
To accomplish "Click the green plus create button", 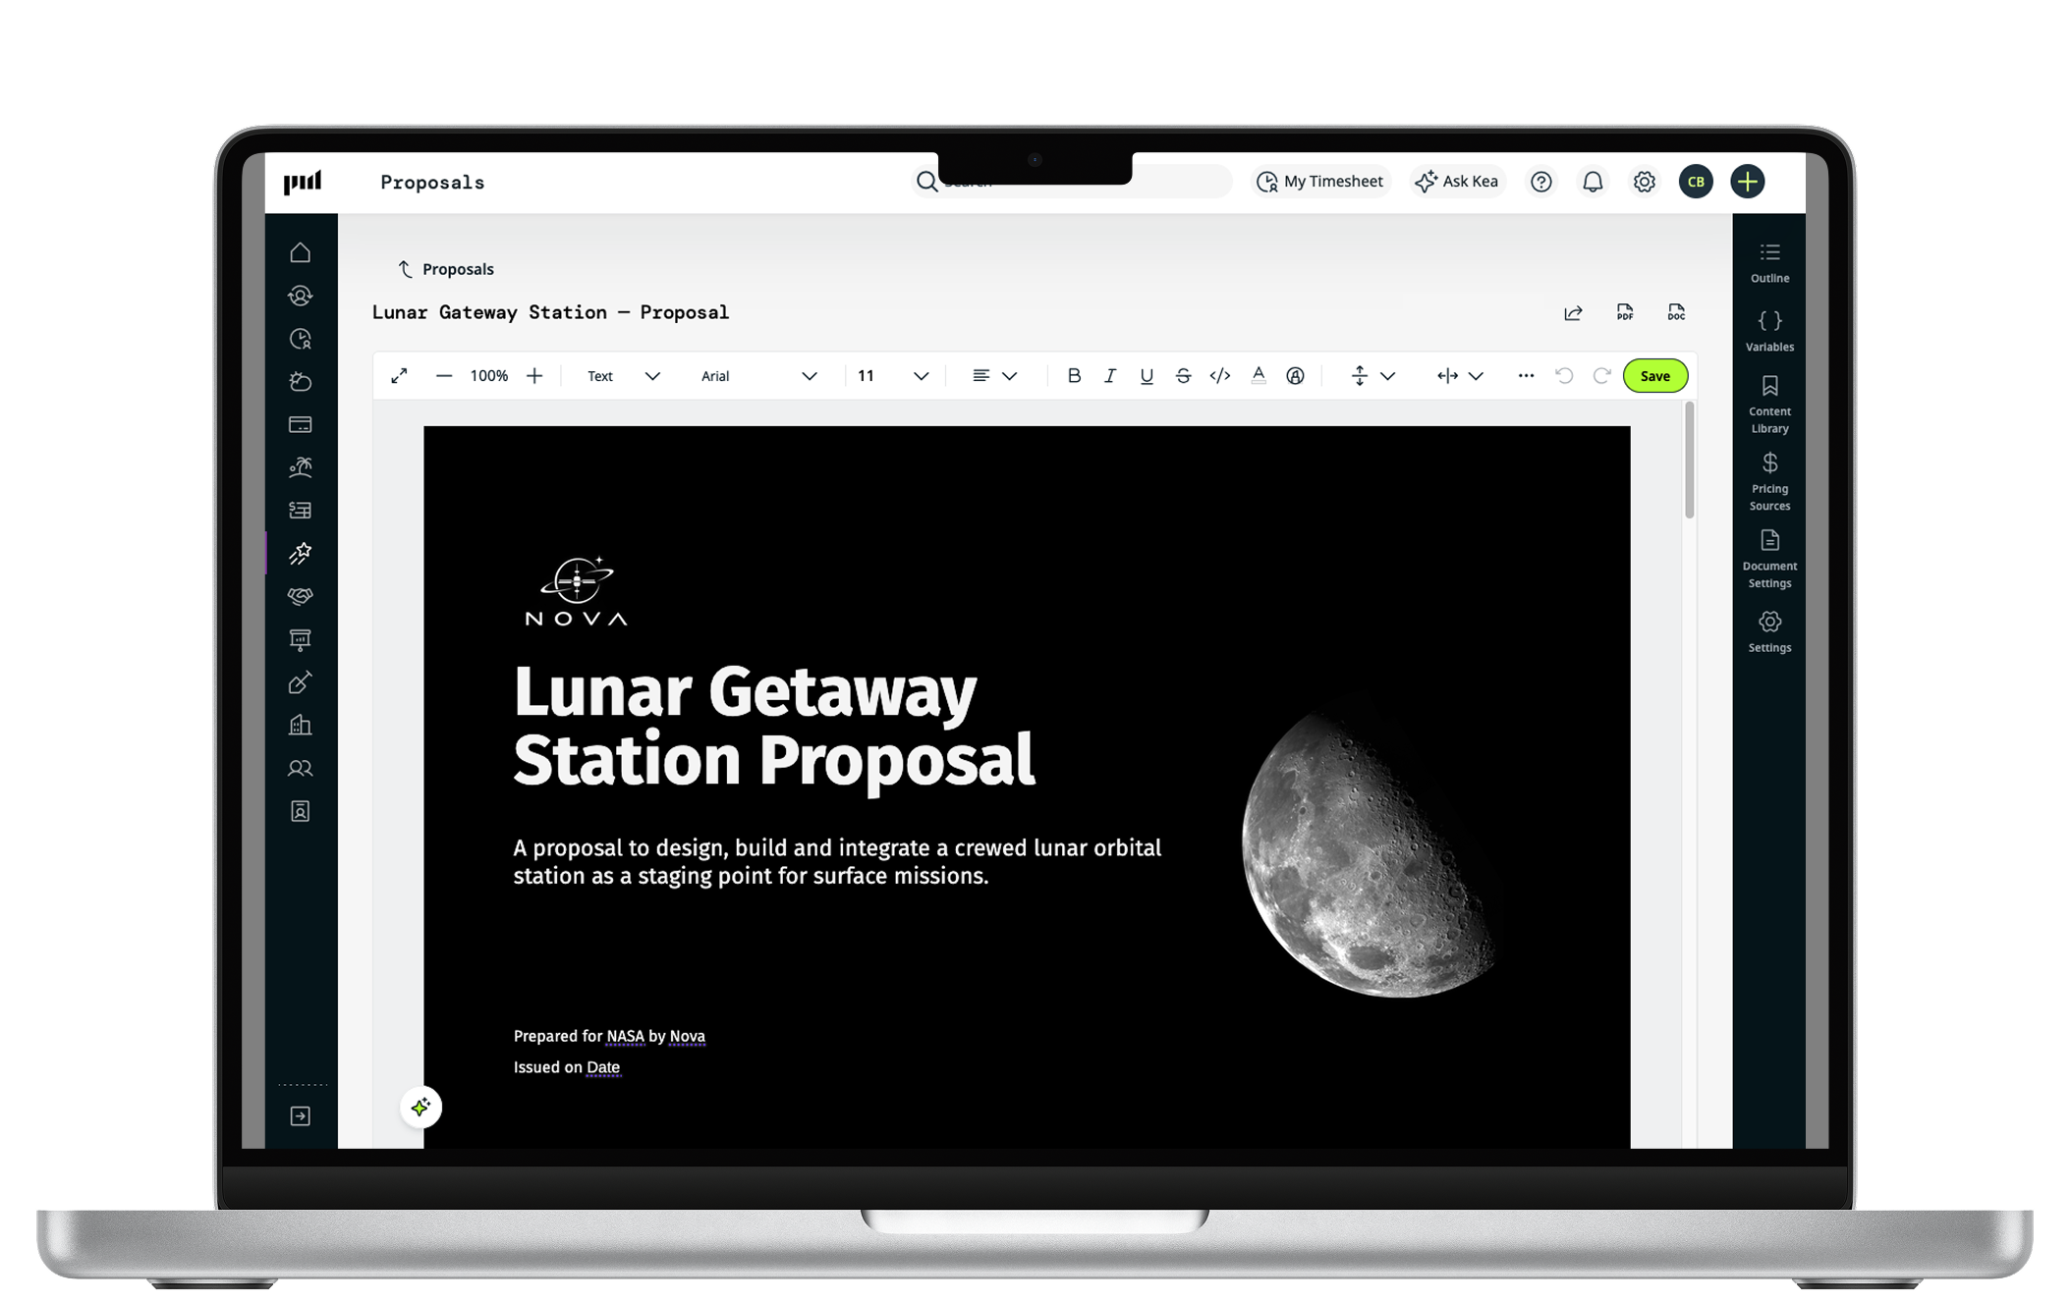I will (x=1747, y=182).
